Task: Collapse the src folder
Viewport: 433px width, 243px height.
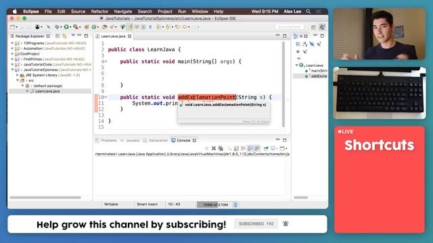Action: tap(18, 80)
